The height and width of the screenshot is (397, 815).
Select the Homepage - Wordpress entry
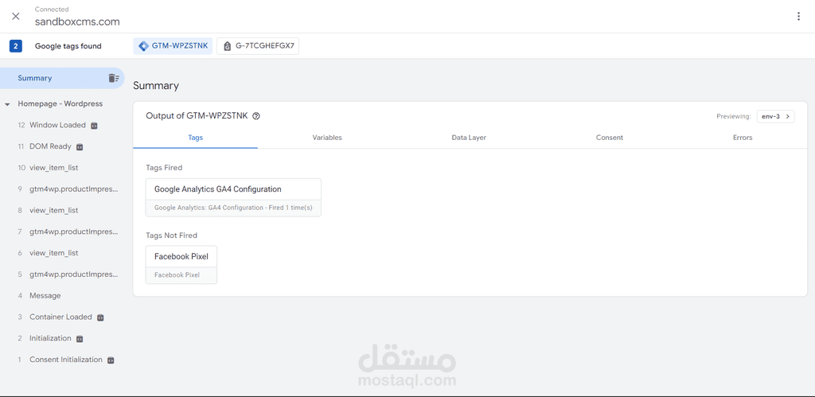point(60,104)
